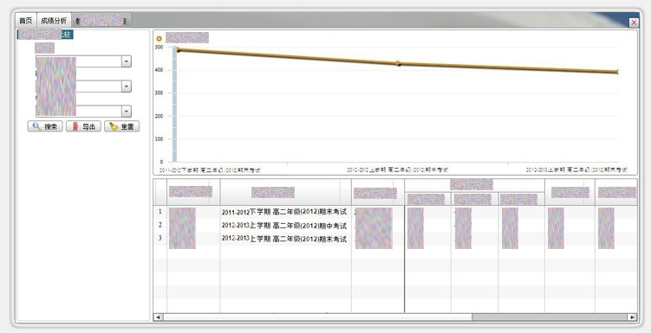Screen dimensions: 651x333
Task: Click the 重置 reset button
Action: tap(121, 126)
